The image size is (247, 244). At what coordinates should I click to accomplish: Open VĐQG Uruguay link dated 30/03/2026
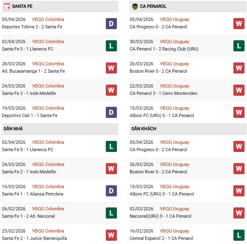pyautogui.click(x=175, y=41)
